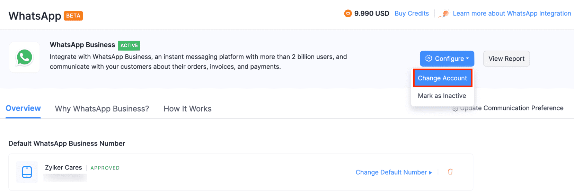Follow the Buy Credits link

(412, 14)
